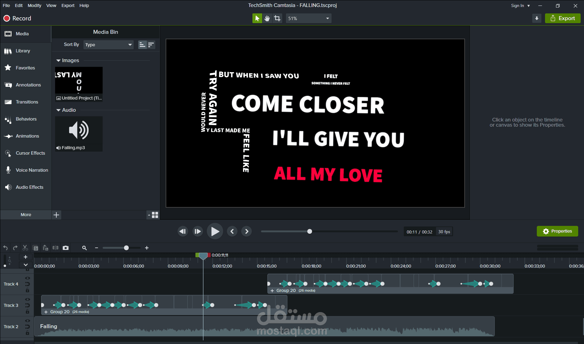This screenshot has width=584, height=344.
Task: Open the Favorites panel
Action: 26,68
